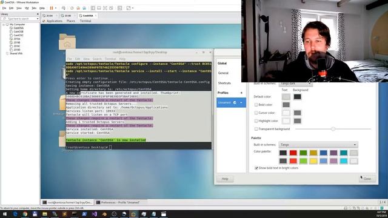Viewport: 388px width, 218px height.
Task: Open the Unnamed profile dropdown arrow
Action: coord(241,102)
